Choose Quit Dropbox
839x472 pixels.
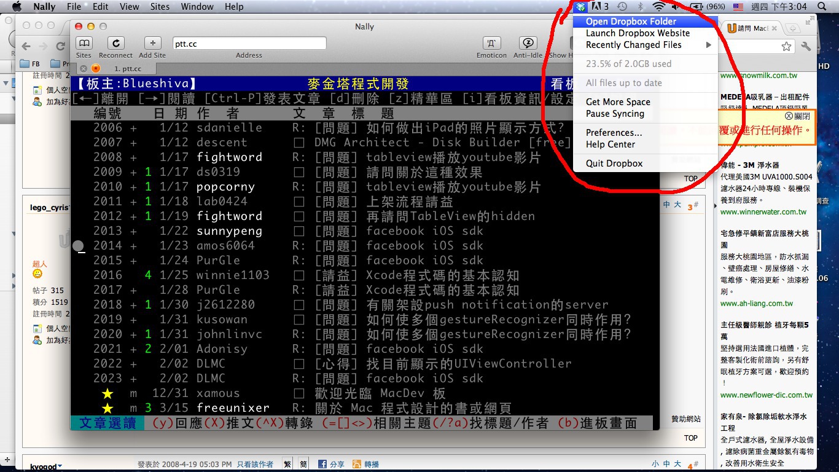pos(645,163)
